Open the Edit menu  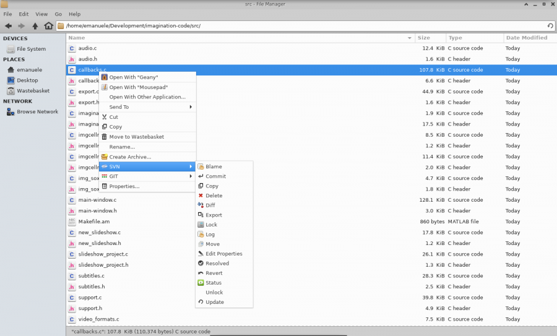pos(24,14)
